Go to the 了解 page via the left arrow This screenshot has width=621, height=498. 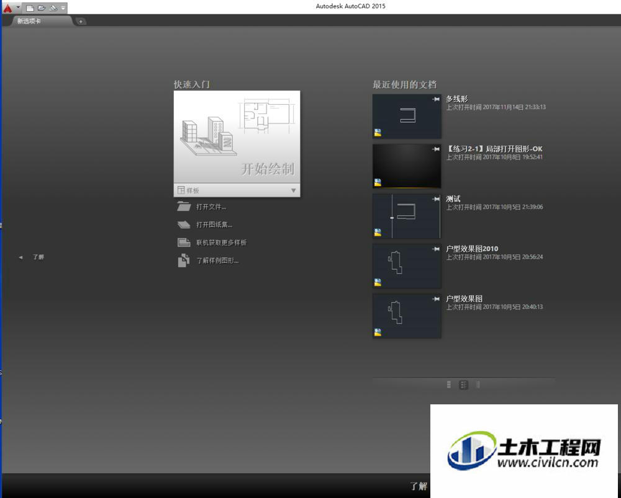tap(20, 257)
